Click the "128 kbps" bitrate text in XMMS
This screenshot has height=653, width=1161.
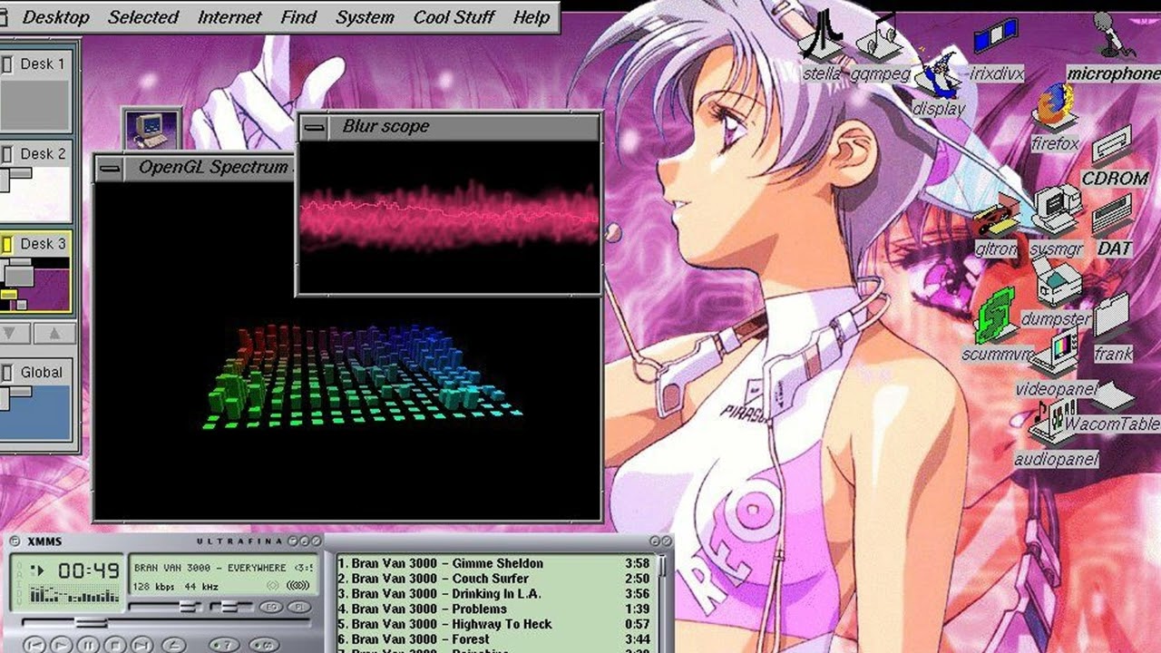[155, 585]
